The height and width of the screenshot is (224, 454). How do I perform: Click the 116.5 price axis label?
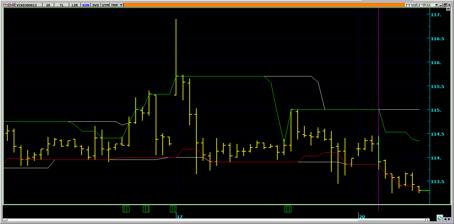437,39
